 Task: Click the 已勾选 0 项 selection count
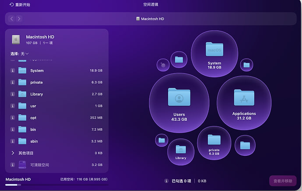pos(181,181)
